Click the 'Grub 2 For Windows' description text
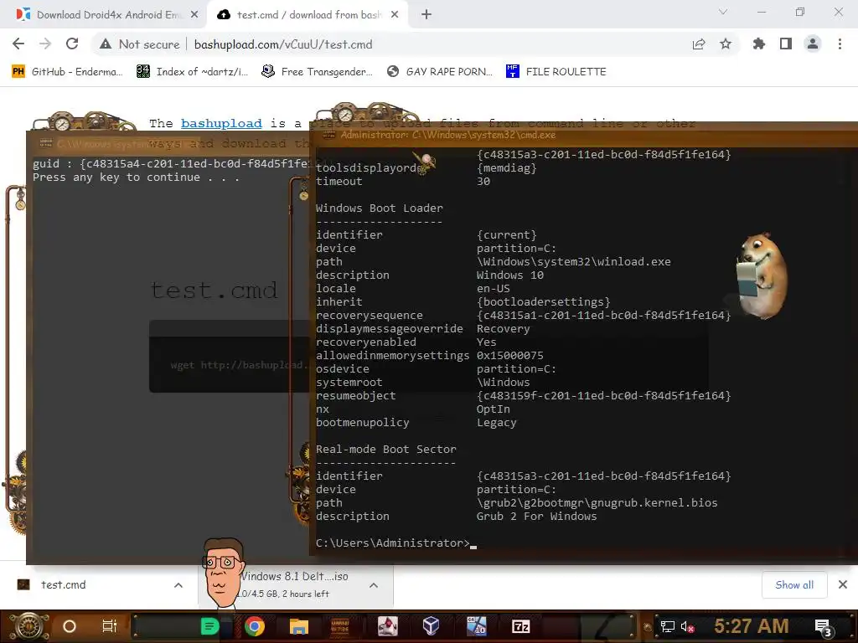 tap(536, 516)
